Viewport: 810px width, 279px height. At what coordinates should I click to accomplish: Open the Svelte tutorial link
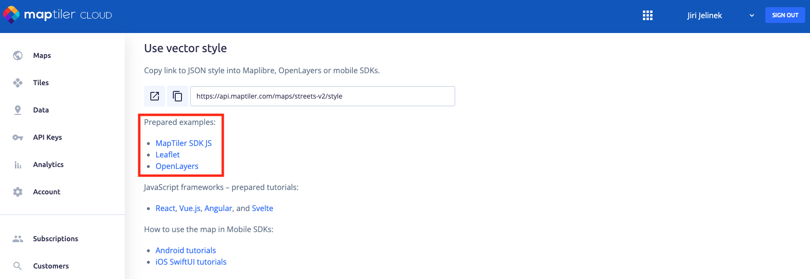[263, 208]
